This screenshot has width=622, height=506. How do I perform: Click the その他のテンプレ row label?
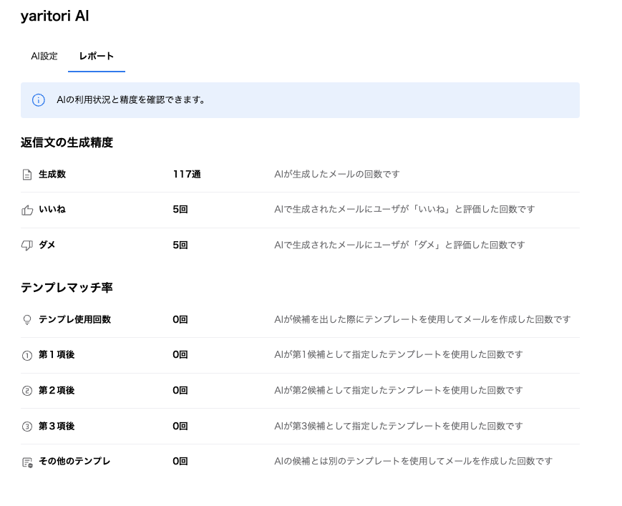[74, 462]
